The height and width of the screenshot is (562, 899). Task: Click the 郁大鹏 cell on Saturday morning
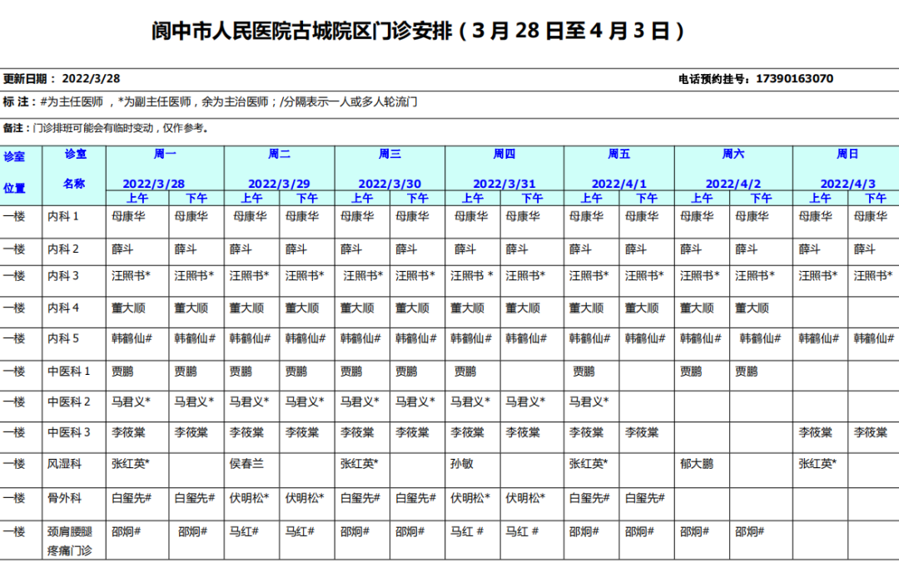696,464
